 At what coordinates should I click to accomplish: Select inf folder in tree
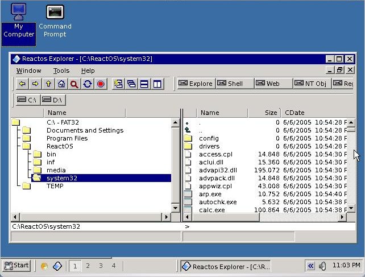(x=51, y=162)
